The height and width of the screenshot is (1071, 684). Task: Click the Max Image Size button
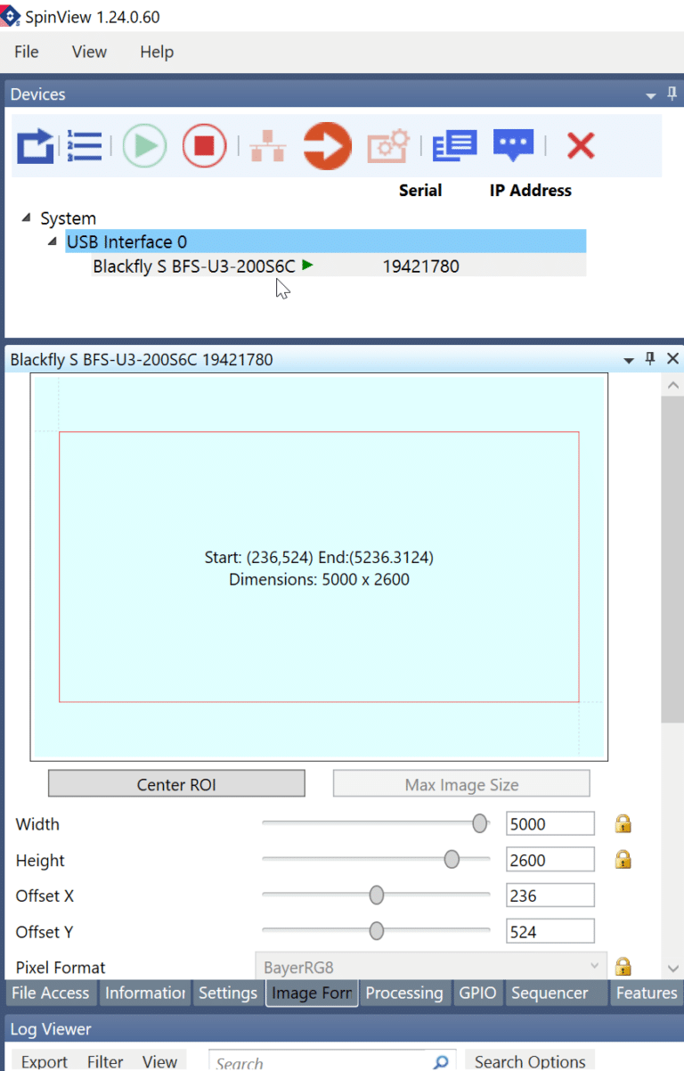point(461,784)
